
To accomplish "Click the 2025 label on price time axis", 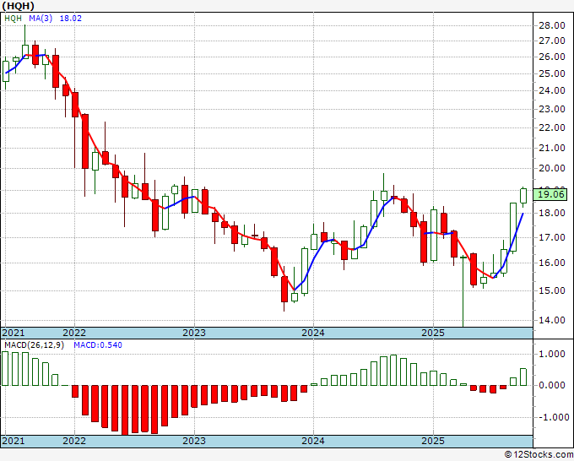I will pyautogui.click(x=433, y=333).
